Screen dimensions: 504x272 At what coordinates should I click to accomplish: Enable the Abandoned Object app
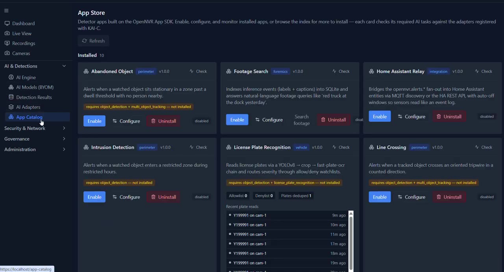(94, 121)
